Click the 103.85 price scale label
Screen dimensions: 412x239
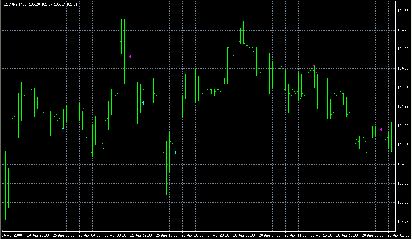[x=403, y=202]
